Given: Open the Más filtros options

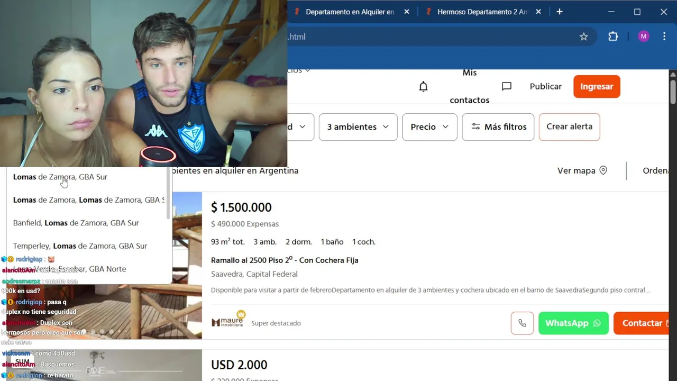Looking at the screenshot, I should (x=498, y=127).
